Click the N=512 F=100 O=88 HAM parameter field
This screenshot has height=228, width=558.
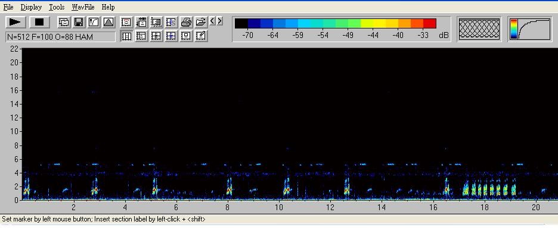60,37
